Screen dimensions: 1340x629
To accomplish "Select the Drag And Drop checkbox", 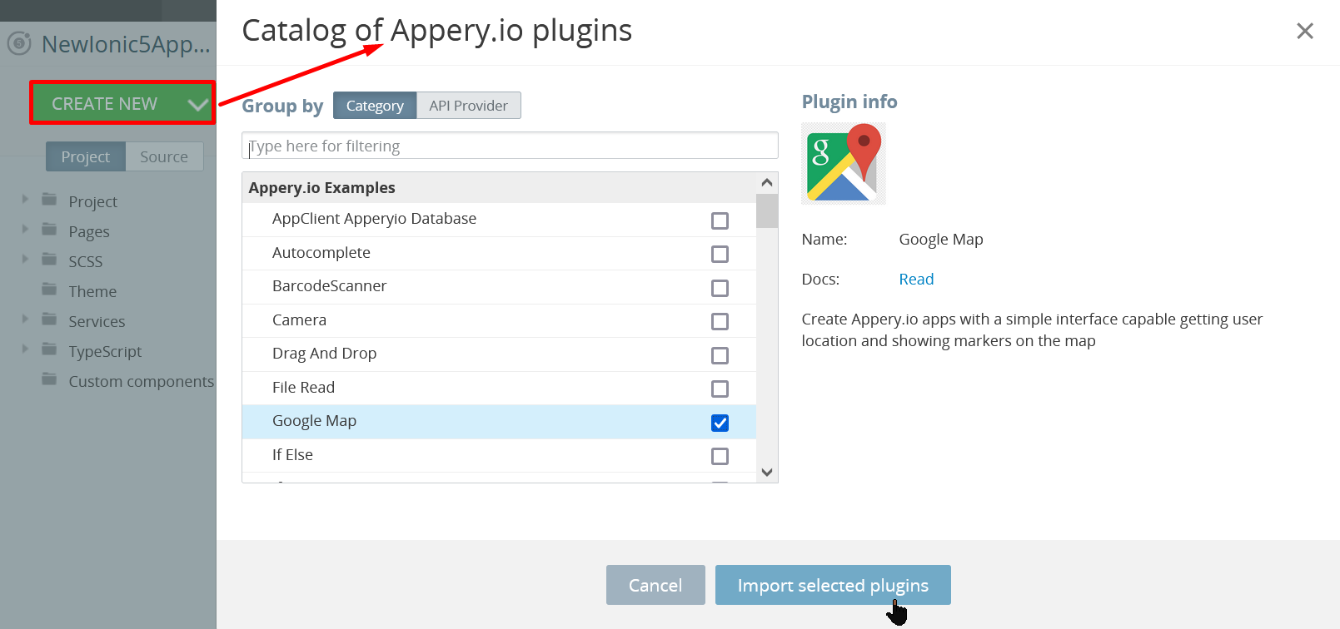I will coord(720,355).
